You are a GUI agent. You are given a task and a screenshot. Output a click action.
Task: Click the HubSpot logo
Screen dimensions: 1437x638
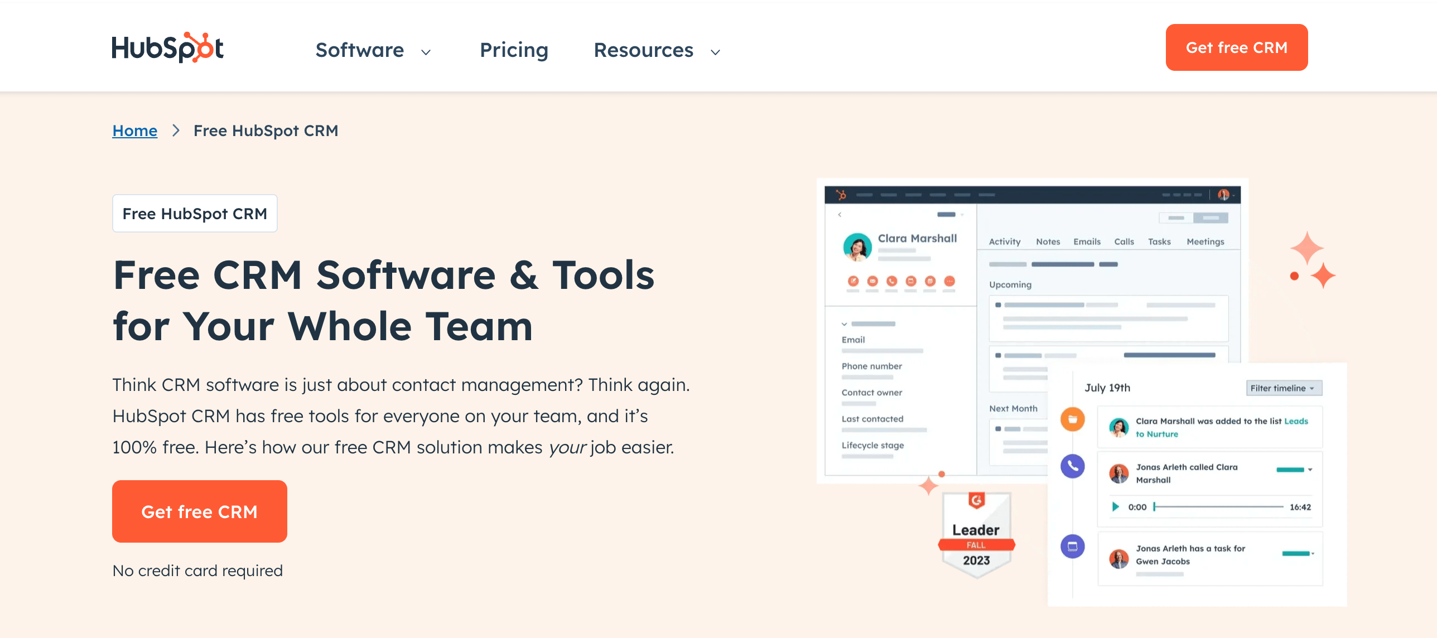tap(167, 47)
